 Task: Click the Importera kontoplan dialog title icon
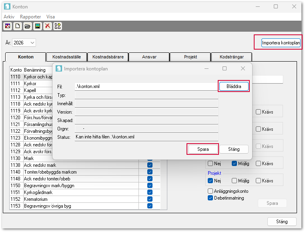tap(59, 68)
